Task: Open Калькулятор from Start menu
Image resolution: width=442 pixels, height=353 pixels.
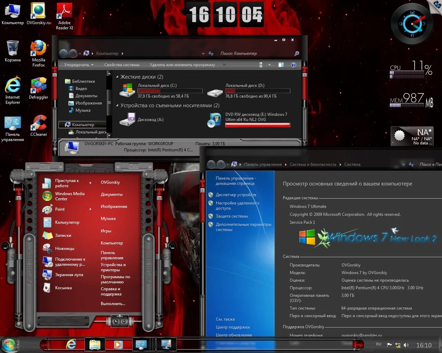Action: point(67,222)
